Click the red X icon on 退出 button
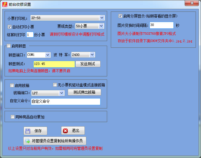Screen dimensions: 201x158 point(65,131)
